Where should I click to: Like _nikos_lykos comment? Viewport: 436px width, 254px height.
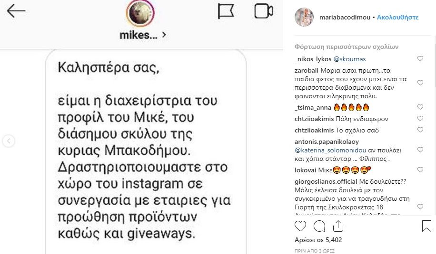(x=420, y=59)
